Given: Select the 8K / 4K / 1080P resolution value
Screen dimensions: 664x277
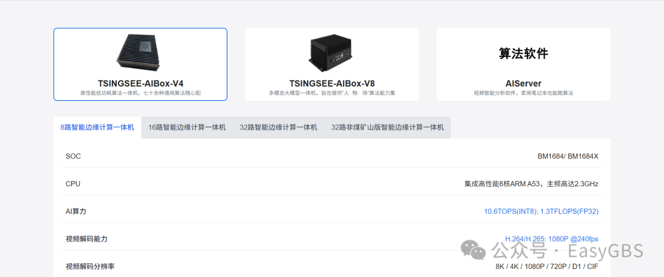Looking at the screenshot, I should point(547,267).
